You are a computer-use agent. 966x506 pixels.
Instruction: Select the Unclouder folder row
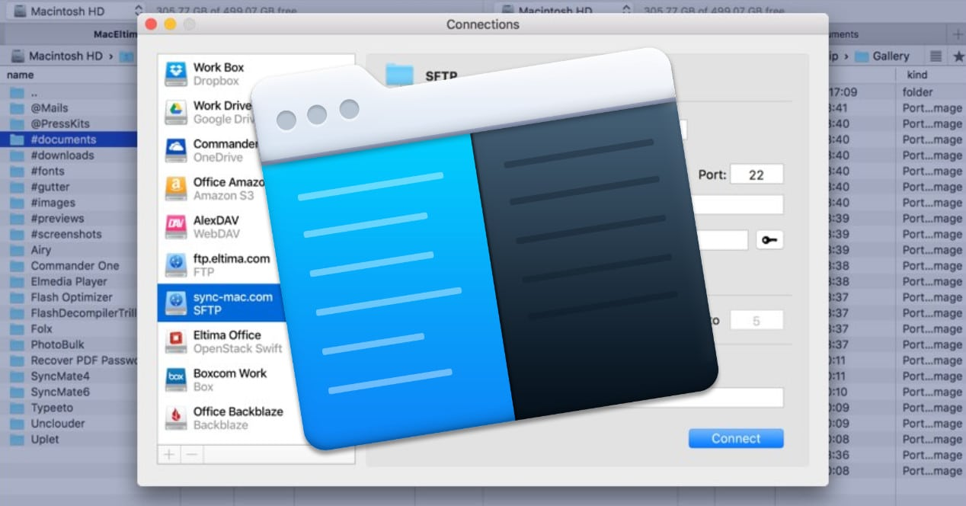(69, 424)
